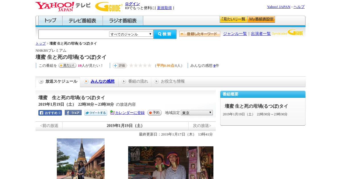Click the 検索 search button
Image resolution: width=341 pixels, height=179 pixels.
pos(165,34)
